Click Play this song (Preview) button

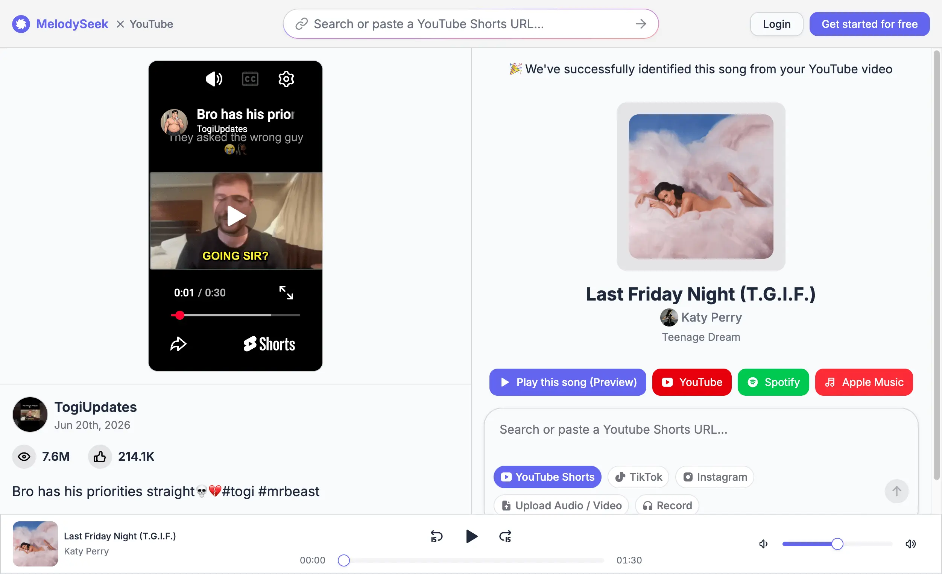coord(567,382)
